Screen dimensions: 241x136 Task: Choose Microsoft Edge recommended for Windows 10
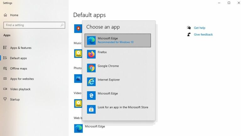[x=118, y=40]
